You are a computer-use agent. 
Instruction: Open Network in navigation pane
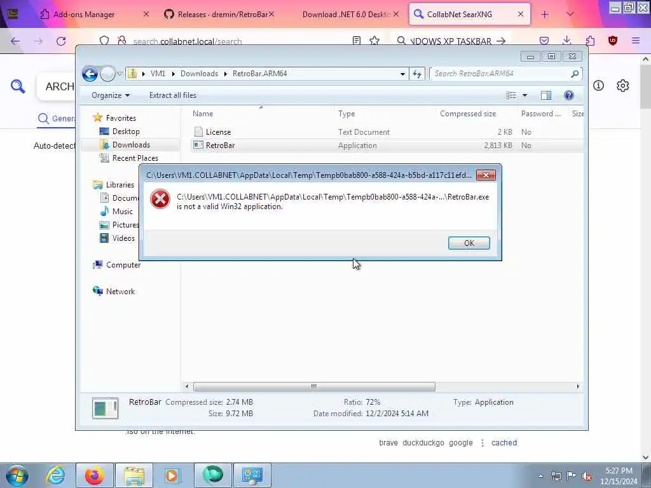tap(120, 291)
